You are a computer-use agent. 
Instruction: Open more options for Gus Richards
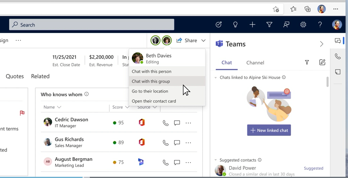coord(188,143)
